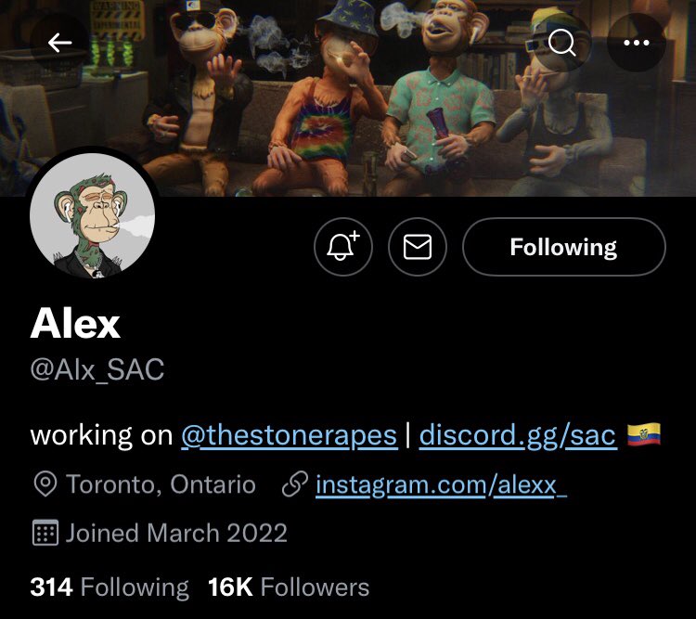Viewport: 696px width, 619px height.
Task: Toggle the Following button to unfollow
Action: 563,247
